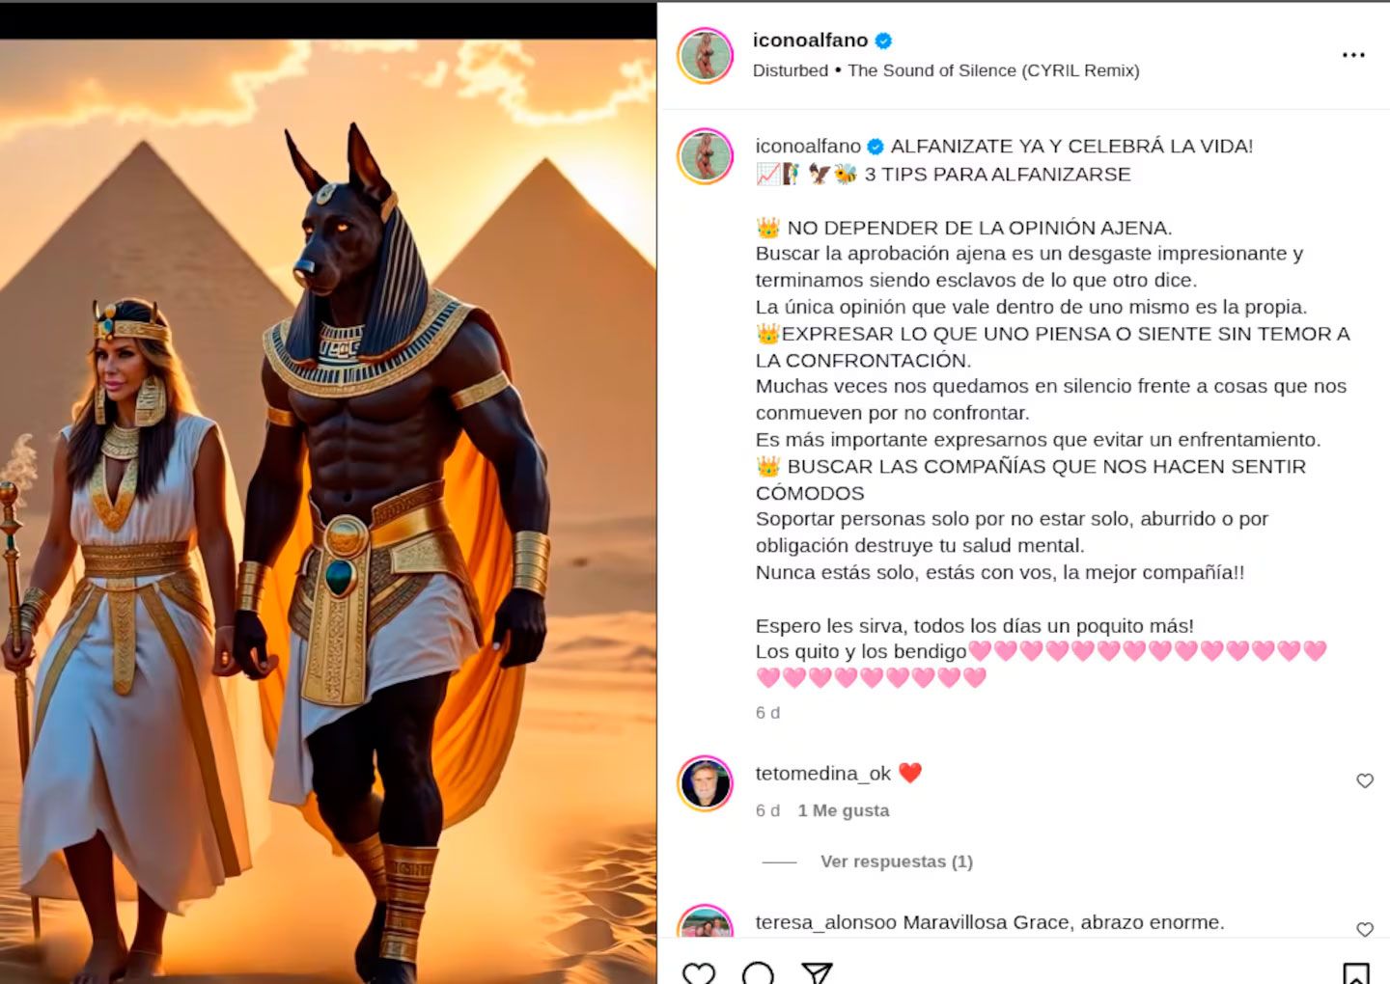The width and height of the screenshot is (1390, 984).
Task: Expand Ver respuestas (1) replies
Action: coord(896,861)
